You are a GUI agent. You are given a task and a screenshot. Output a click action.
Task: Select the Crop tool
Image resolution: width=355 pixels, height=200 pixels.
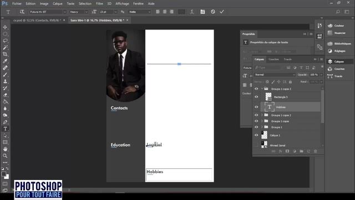pos(5,54)
